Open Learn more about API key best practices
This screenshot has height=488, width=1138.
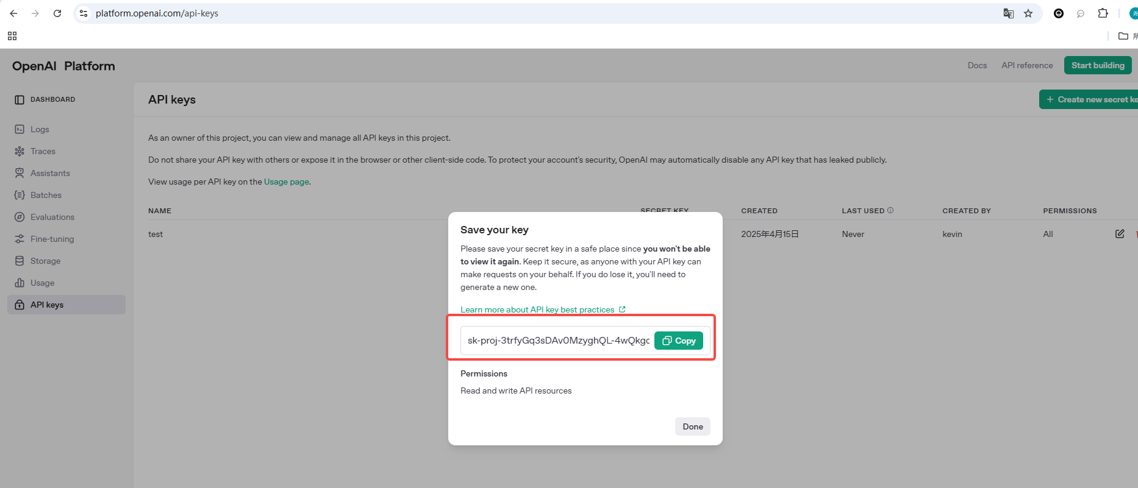pos(543,309)
